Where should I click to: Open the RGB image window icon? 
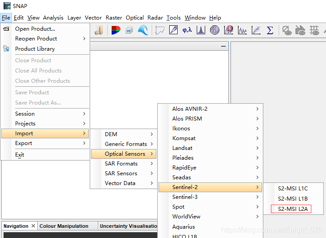[x=116, y=30]
